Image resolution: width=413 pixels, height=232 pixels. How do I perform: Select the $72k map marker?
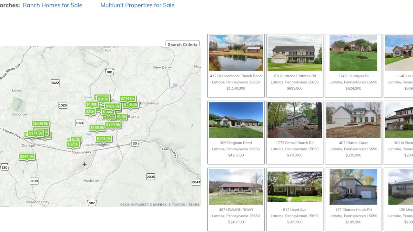76,140
